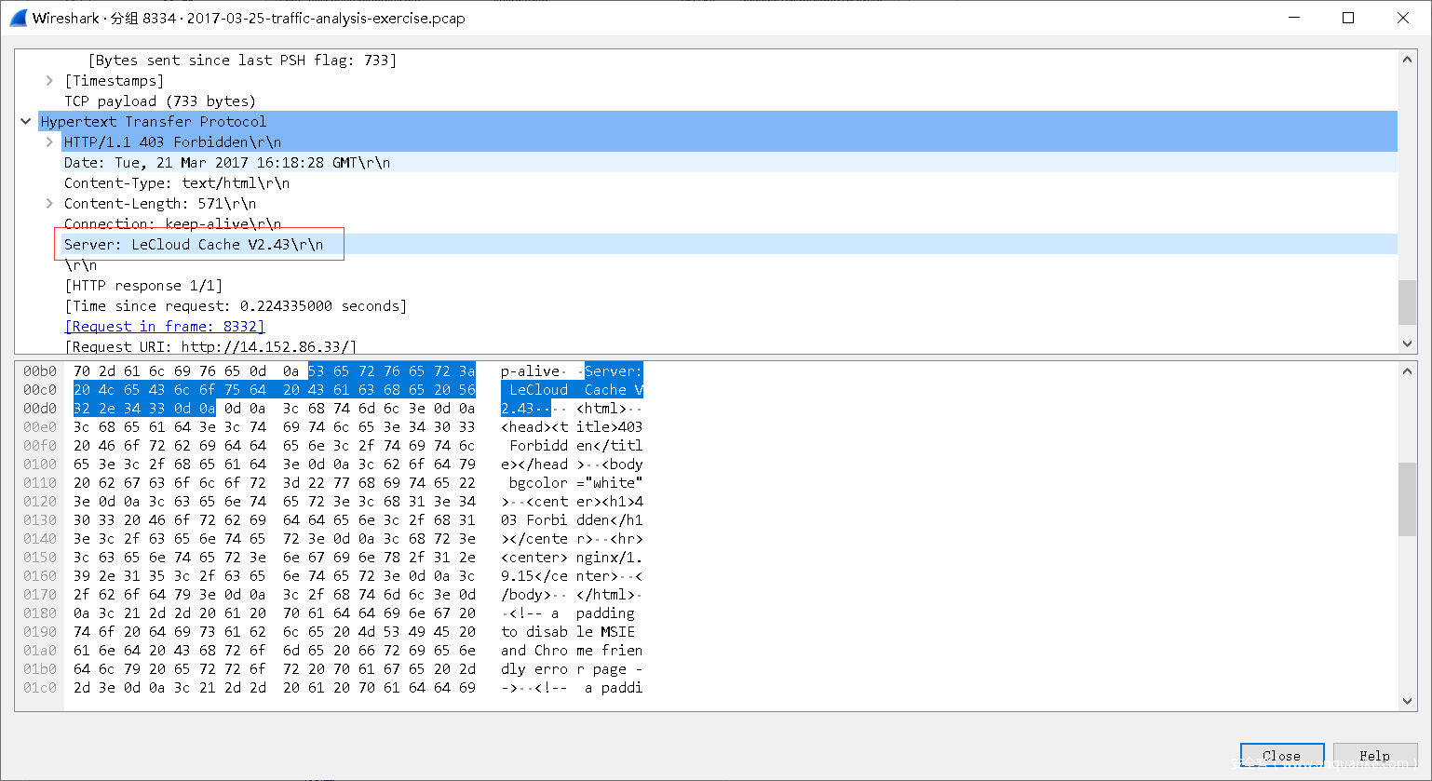Maximize the packet detail window
This screenshot has width=1432, height=781.
point(1347,18)
